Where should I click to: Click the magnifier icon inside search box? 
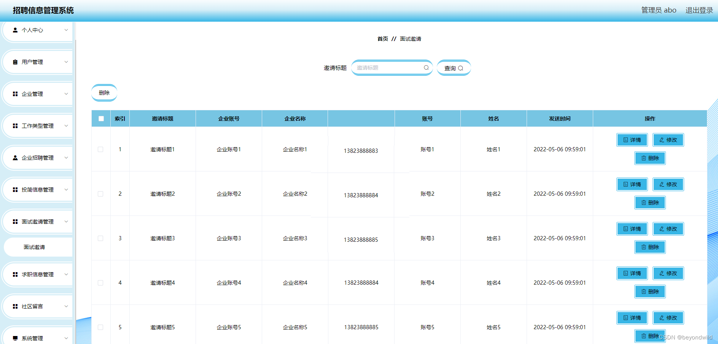pos(426,67)
